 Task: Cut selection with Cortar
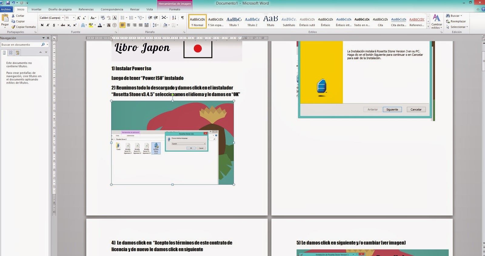[x=18, y=16]
